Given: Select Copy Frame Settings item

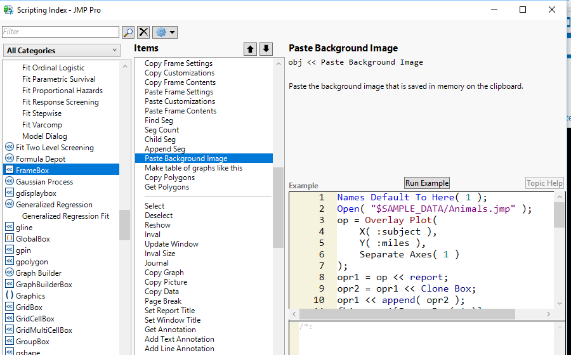Looking at the screenshot, I should click(178, 63).
